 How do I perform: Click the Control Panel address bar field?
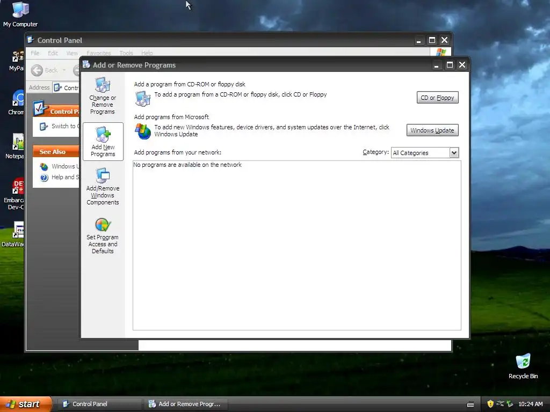pos(66,87)
